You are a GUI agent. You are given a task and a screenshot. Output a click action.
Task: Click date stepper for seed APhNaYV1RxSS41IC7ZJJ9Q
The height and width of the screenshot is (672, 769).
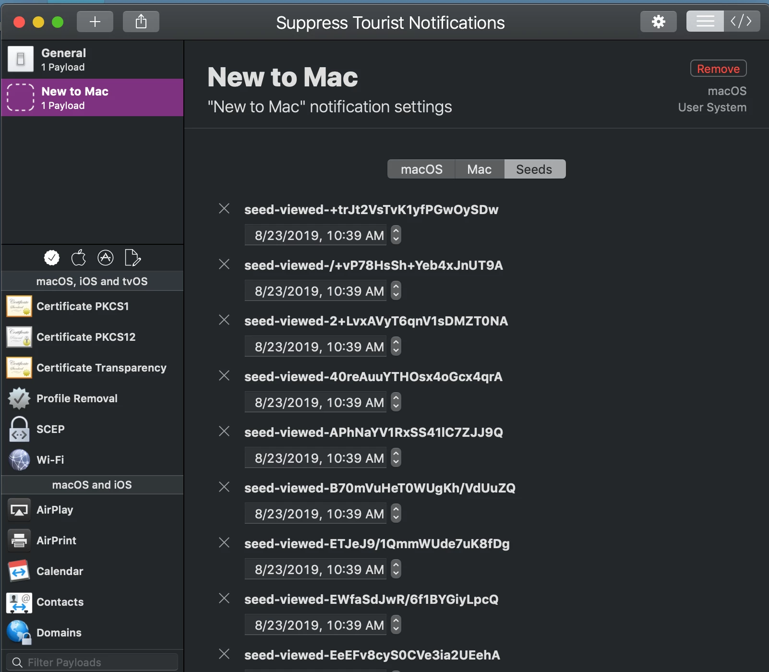click(x=396, y=458)
